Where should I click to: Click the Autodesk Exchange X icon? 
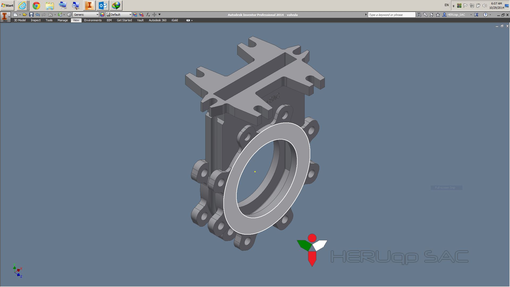pos(476,15)
